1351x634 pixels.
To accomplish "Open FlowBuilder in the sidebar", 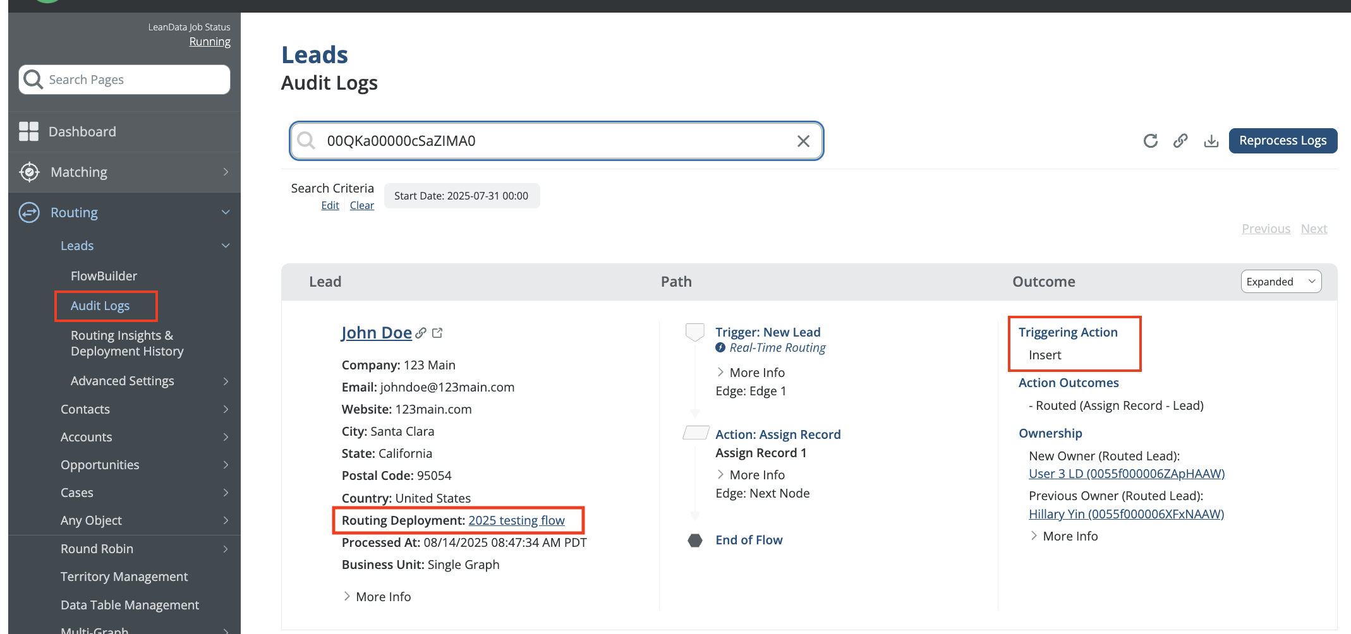I will click(x=104, y=276).
